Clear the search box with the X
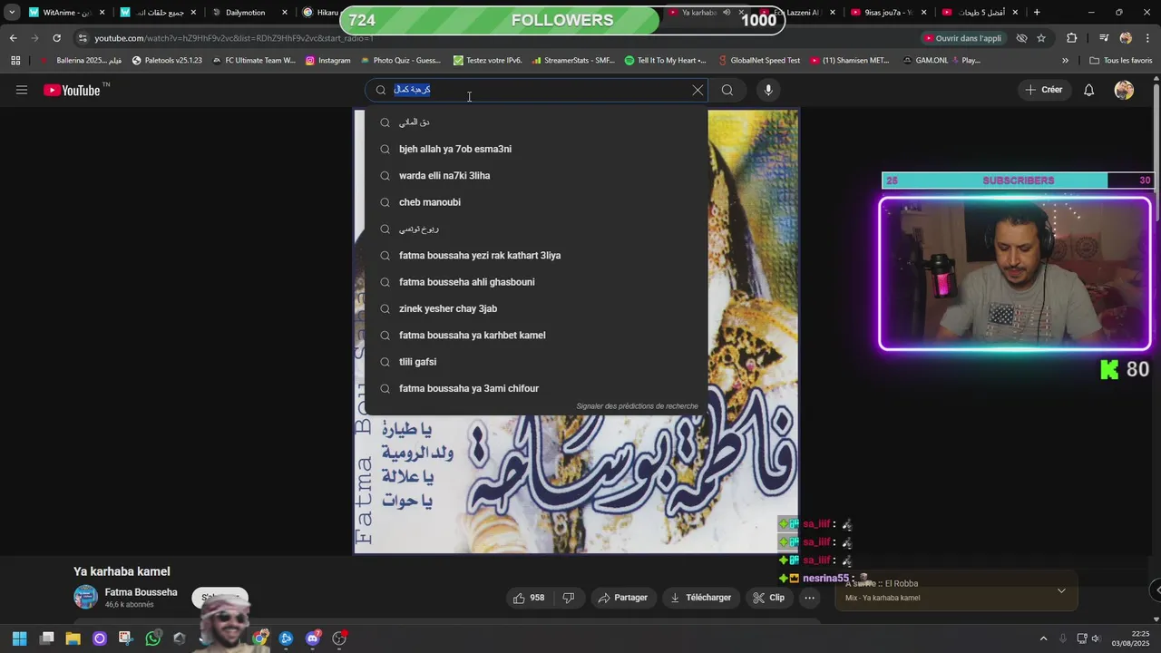The height and width of the screenshot is (653, 1161). pyautogui.click(x=698, y=90)
